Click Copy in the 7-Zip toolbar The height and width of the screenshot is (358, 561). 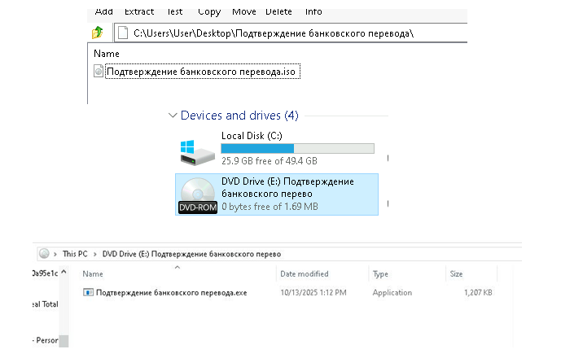(x=209, y=12)
